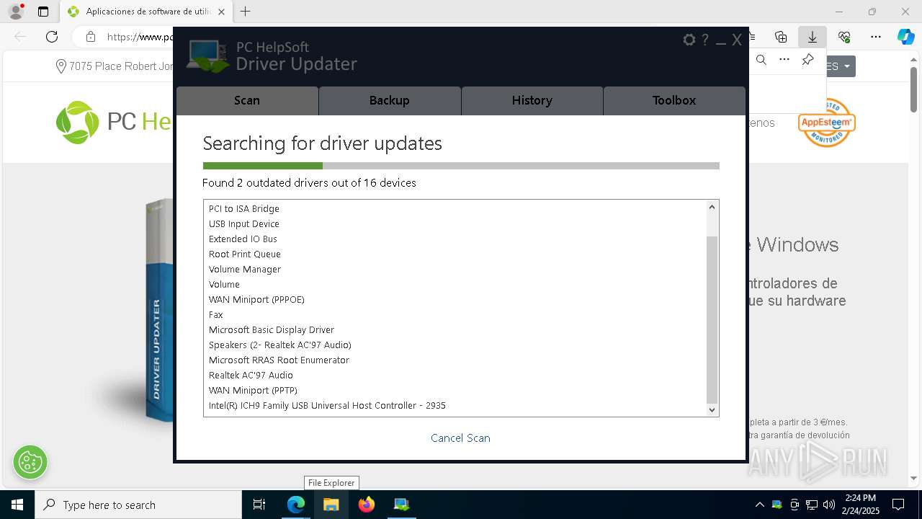This screenshot has width=922, height=519.
Task: Select Intel(R) ICH9 USB Host Controller row
Action: pos(455,406)
